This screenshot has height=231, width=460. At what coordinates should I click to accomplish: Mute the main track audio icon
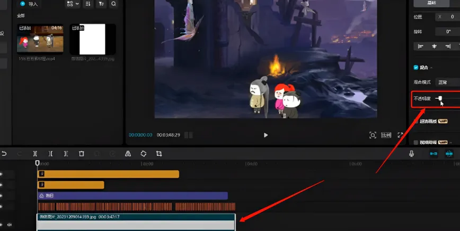tap(10, 225)
